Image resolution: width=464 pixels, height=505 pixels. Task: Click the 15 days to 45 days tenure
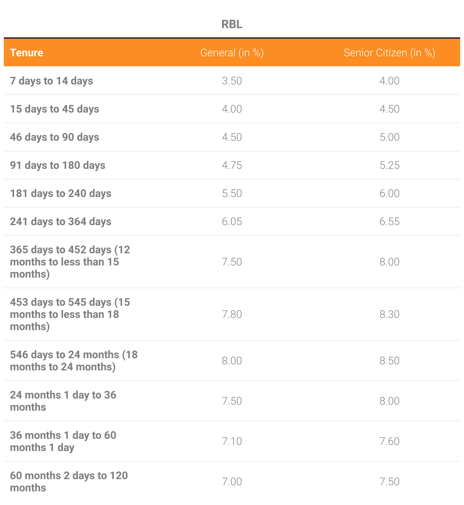tap(54, 109)
